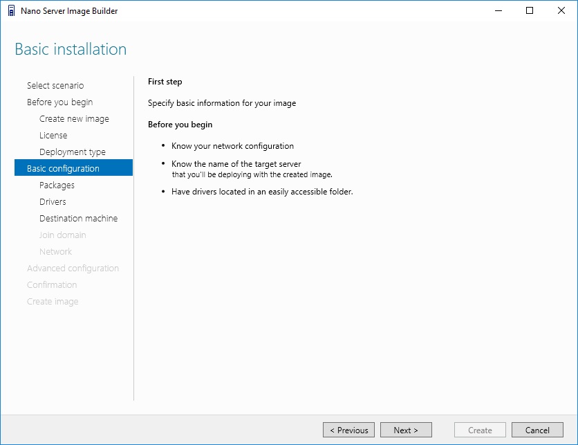Maximize the Nano Server Image Builder window

(530, 10)
